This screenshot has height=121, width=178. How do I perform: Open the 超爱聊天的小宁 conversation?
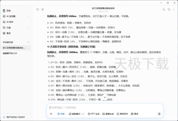click(x=10, y=53)
